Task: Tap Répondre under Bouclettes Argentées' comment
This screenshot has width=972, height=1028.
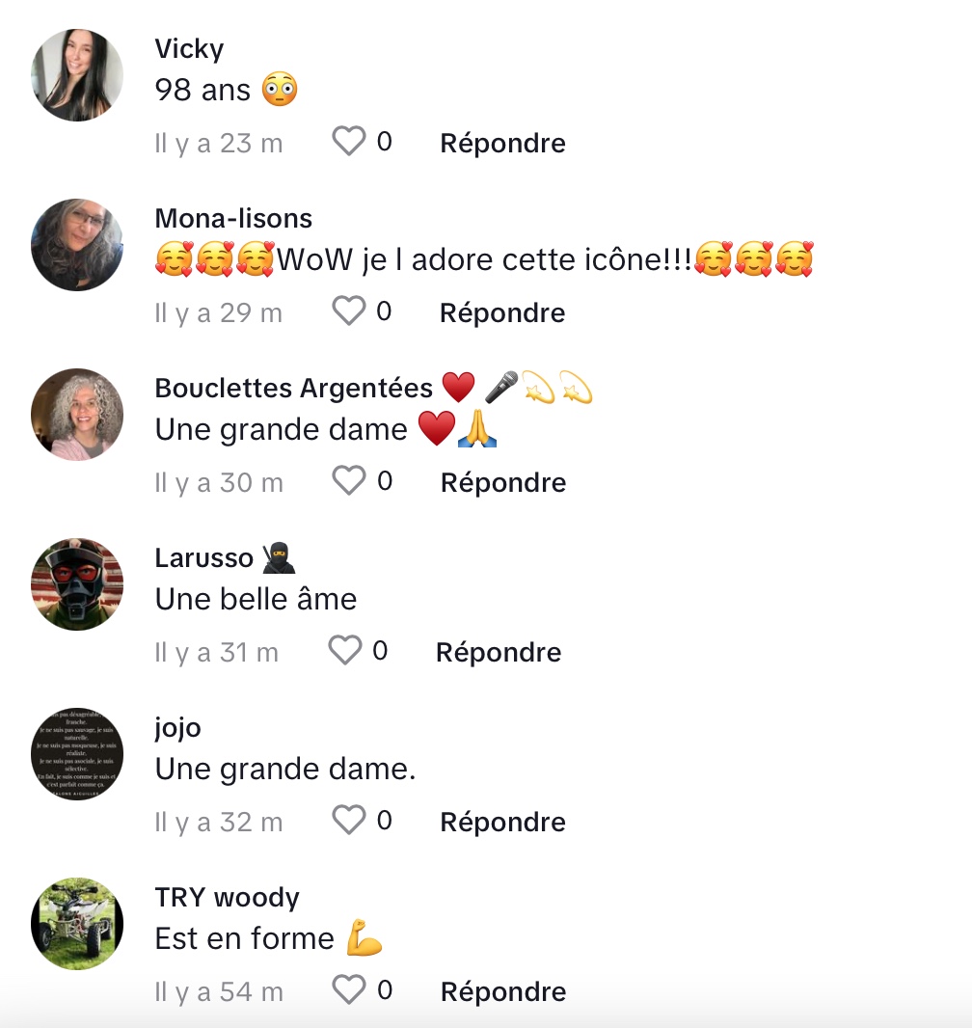Action: tap(502, 482)
